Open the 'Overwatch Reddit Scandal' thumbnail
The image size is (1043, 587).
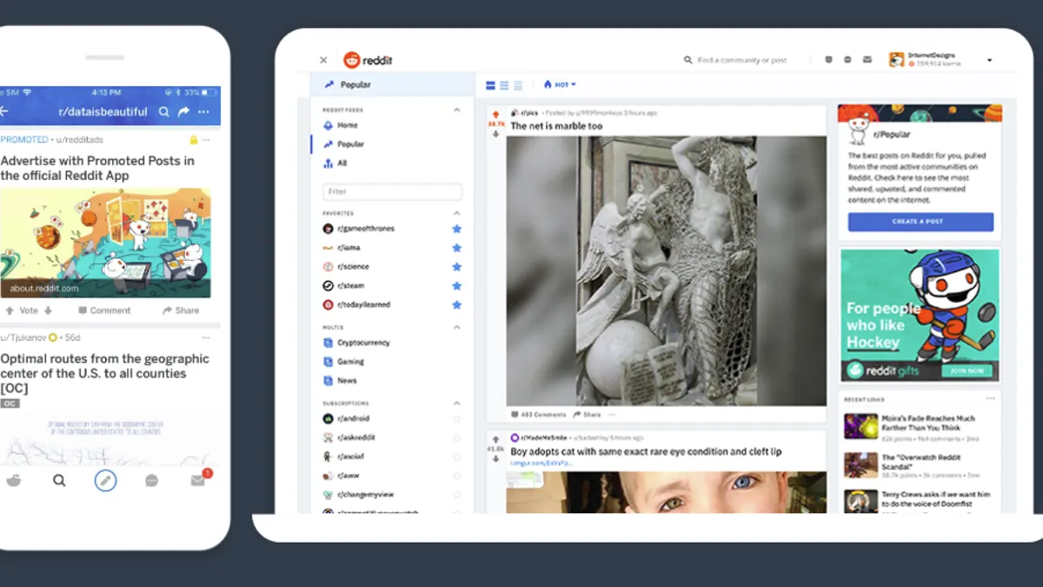pyautogui.click(x=860, y=465)
